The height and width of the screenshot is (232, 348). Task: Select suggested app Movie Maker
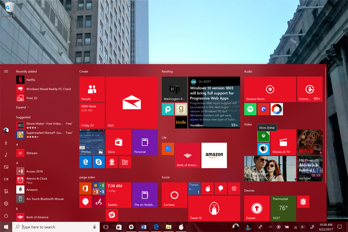click(x=44, y=125)
